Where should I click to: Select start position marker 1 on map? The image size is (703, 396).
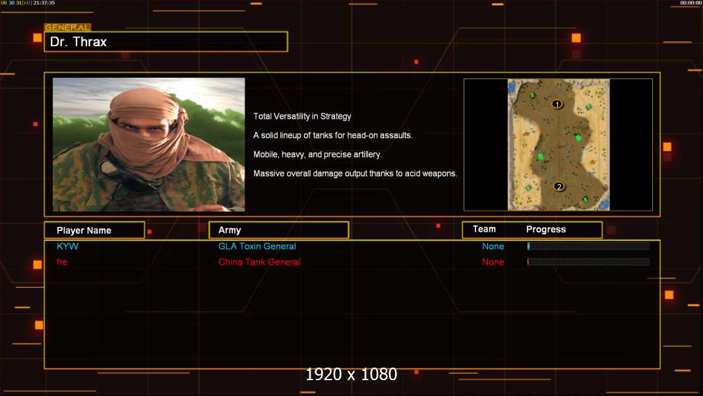[557, 104]
